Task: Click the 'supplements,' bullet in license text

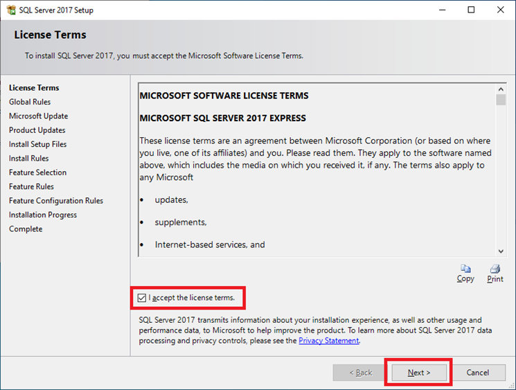Action: point(181,222)
